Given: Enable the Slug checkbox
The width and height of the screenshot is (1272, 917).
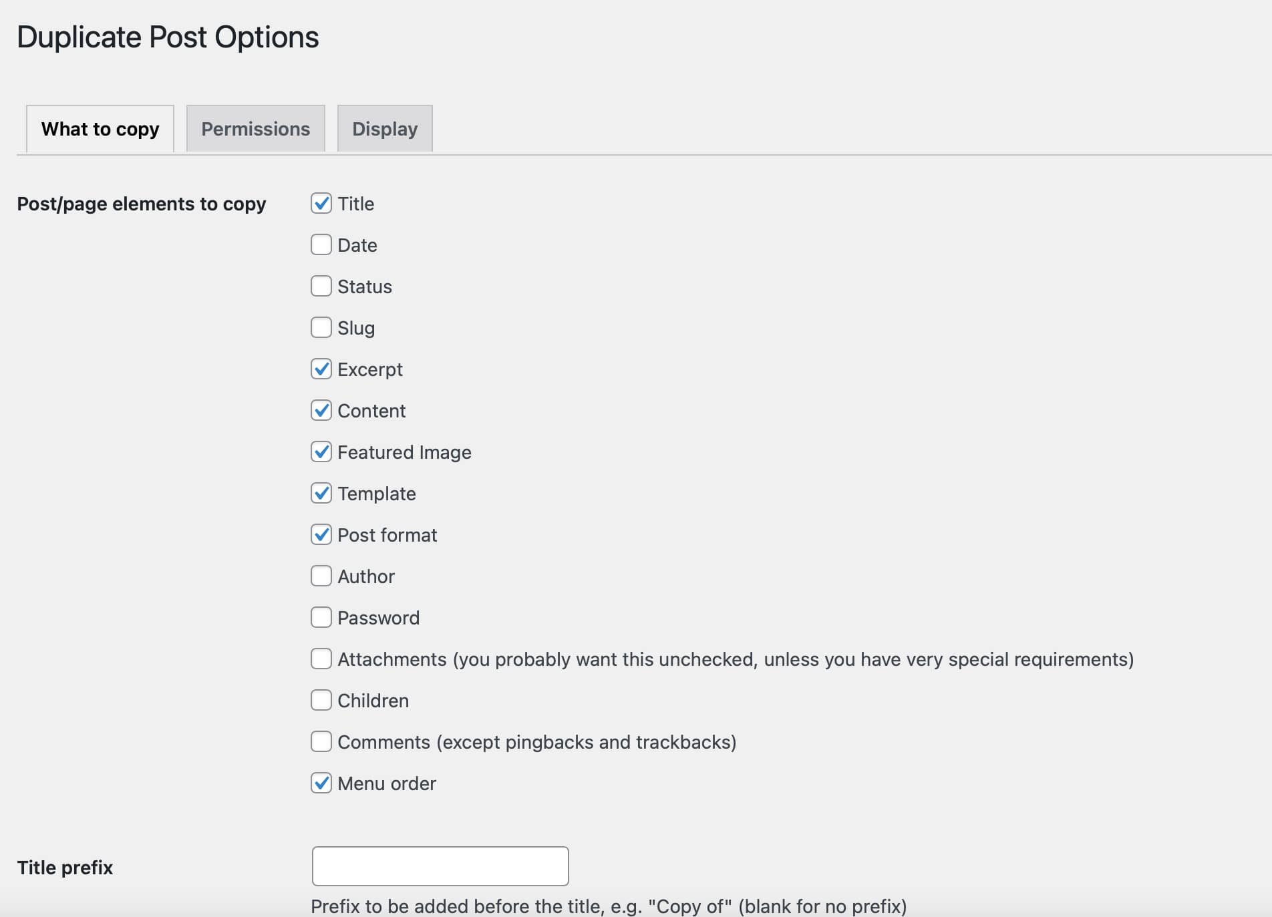Looking at the screenshot, I should point(321,327).
